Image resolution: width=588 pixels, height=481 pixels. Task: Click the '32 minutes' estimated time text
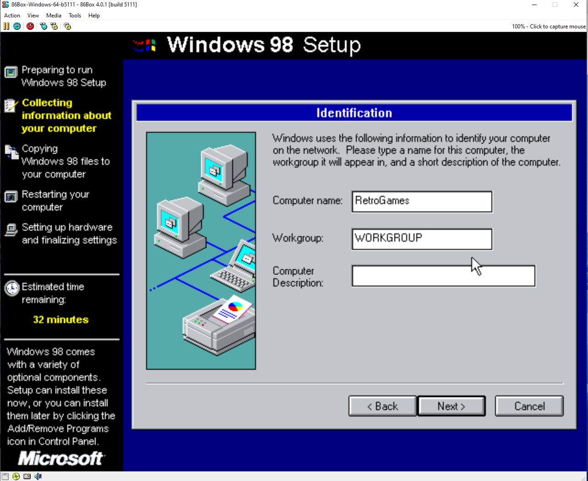coord(61,320)
